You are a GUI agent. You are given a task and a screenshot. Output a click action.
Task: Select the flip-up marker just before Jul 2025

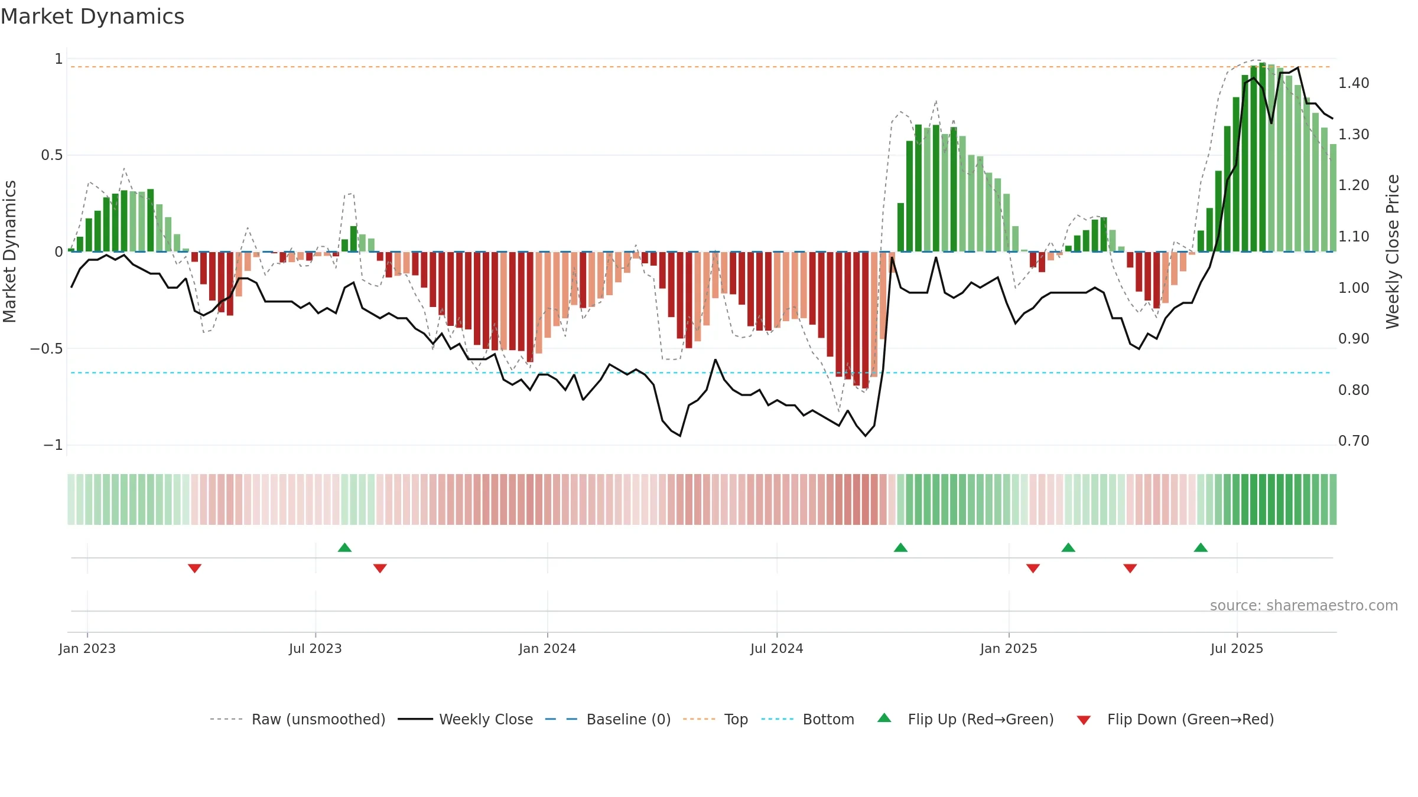tap(1201, 547)
